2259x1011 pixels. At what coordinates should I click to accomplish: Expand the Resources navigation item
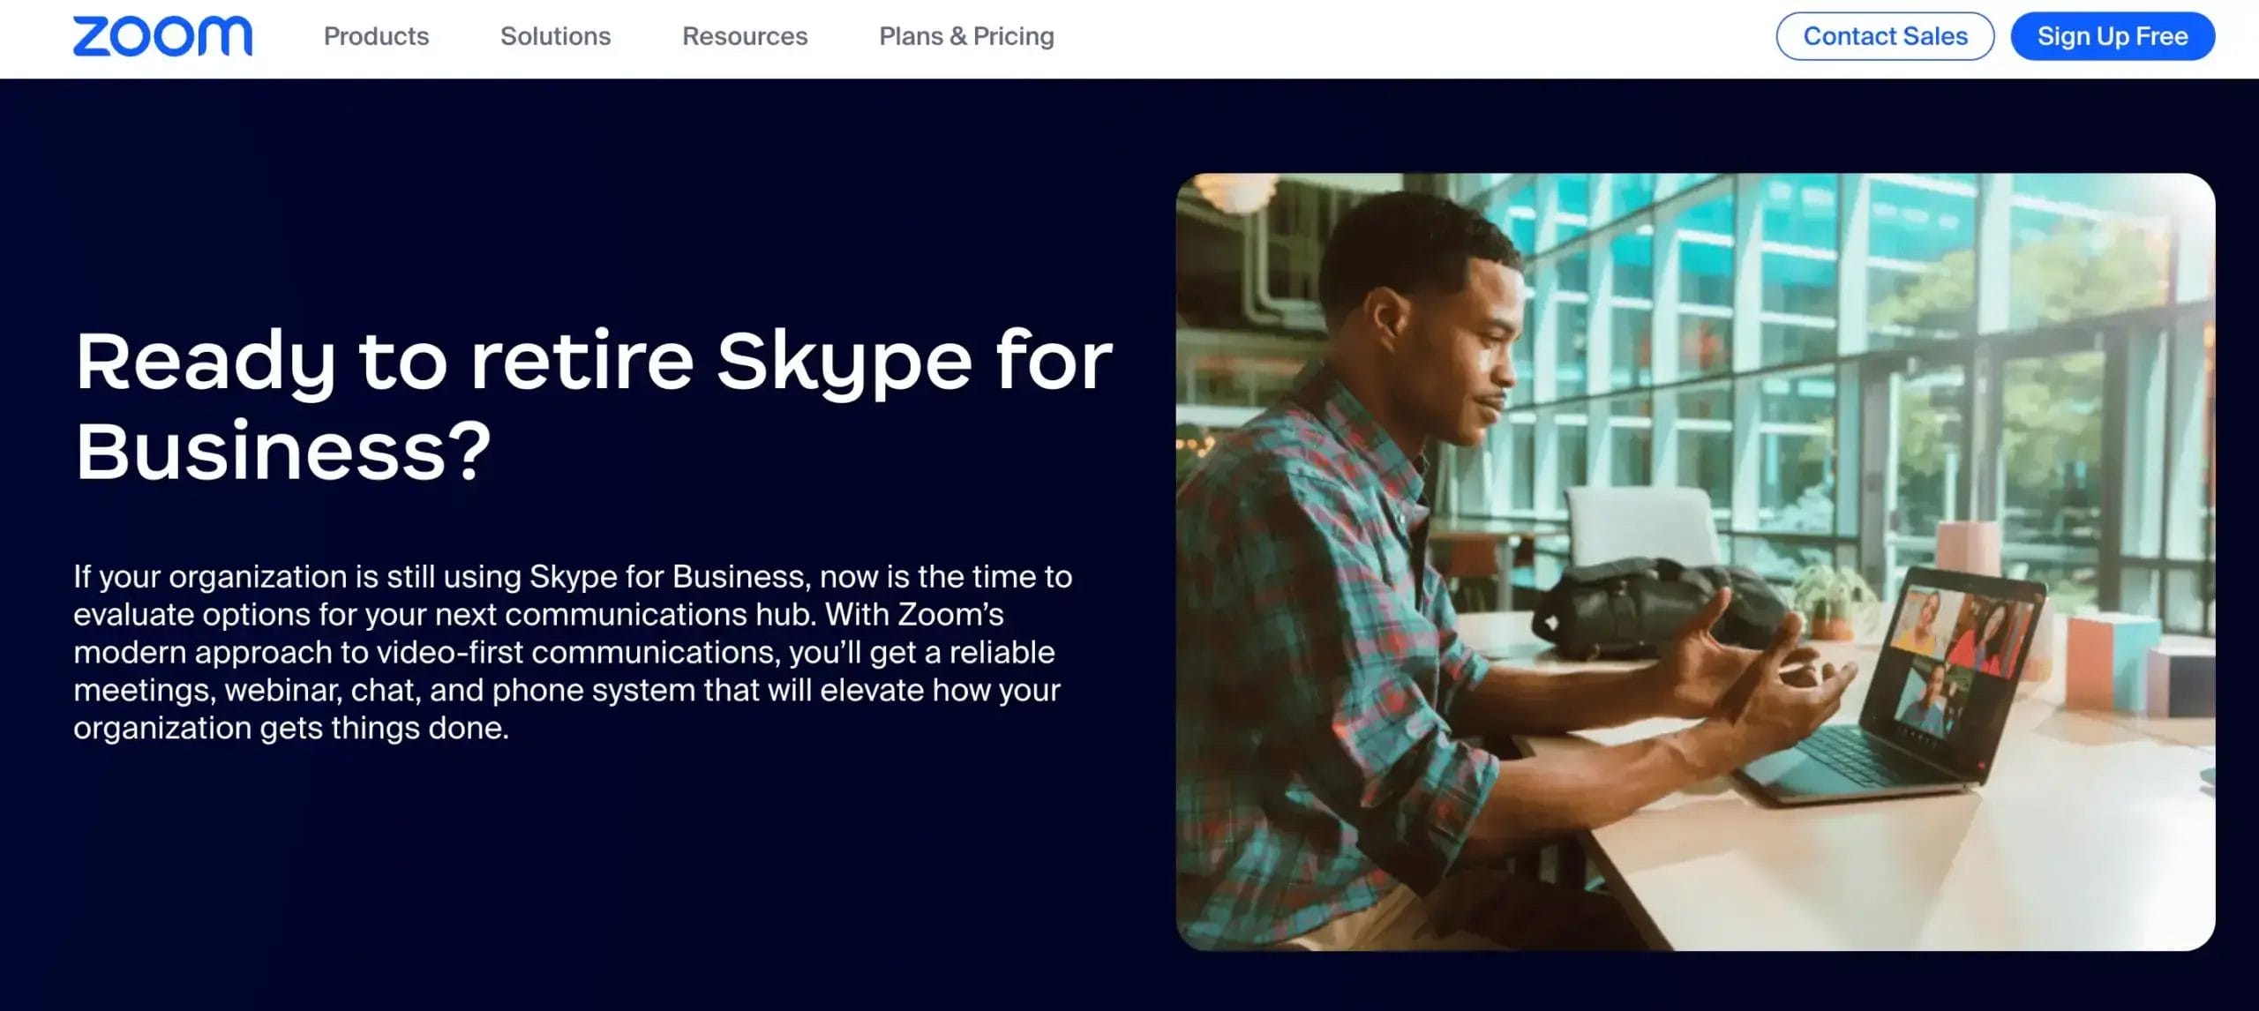pyautogui.click(x=744, y=36)
